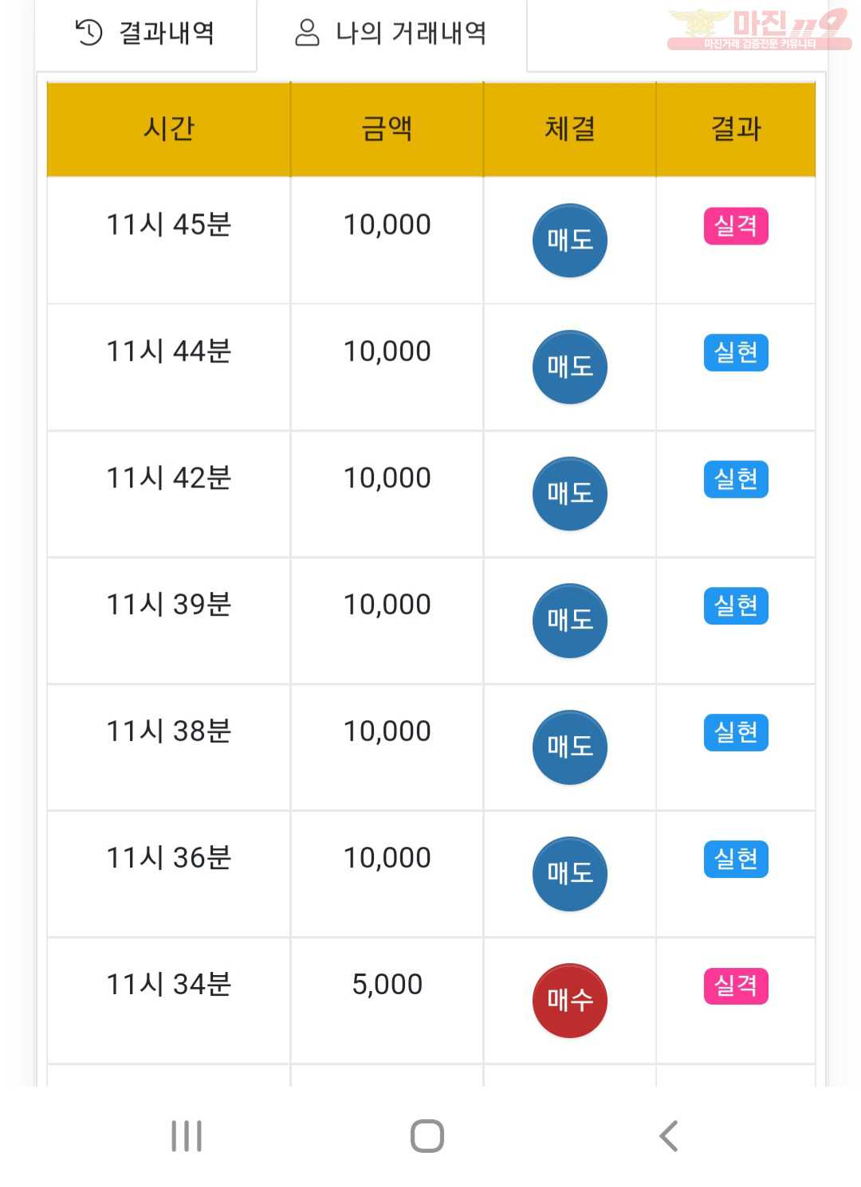Click the 결과 column header
This screenshot has width=861, height=1187.
(736, 129)
